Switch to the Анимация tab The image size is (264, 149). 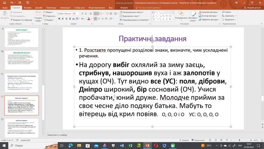pyautogui.click(x=65, y=7)
